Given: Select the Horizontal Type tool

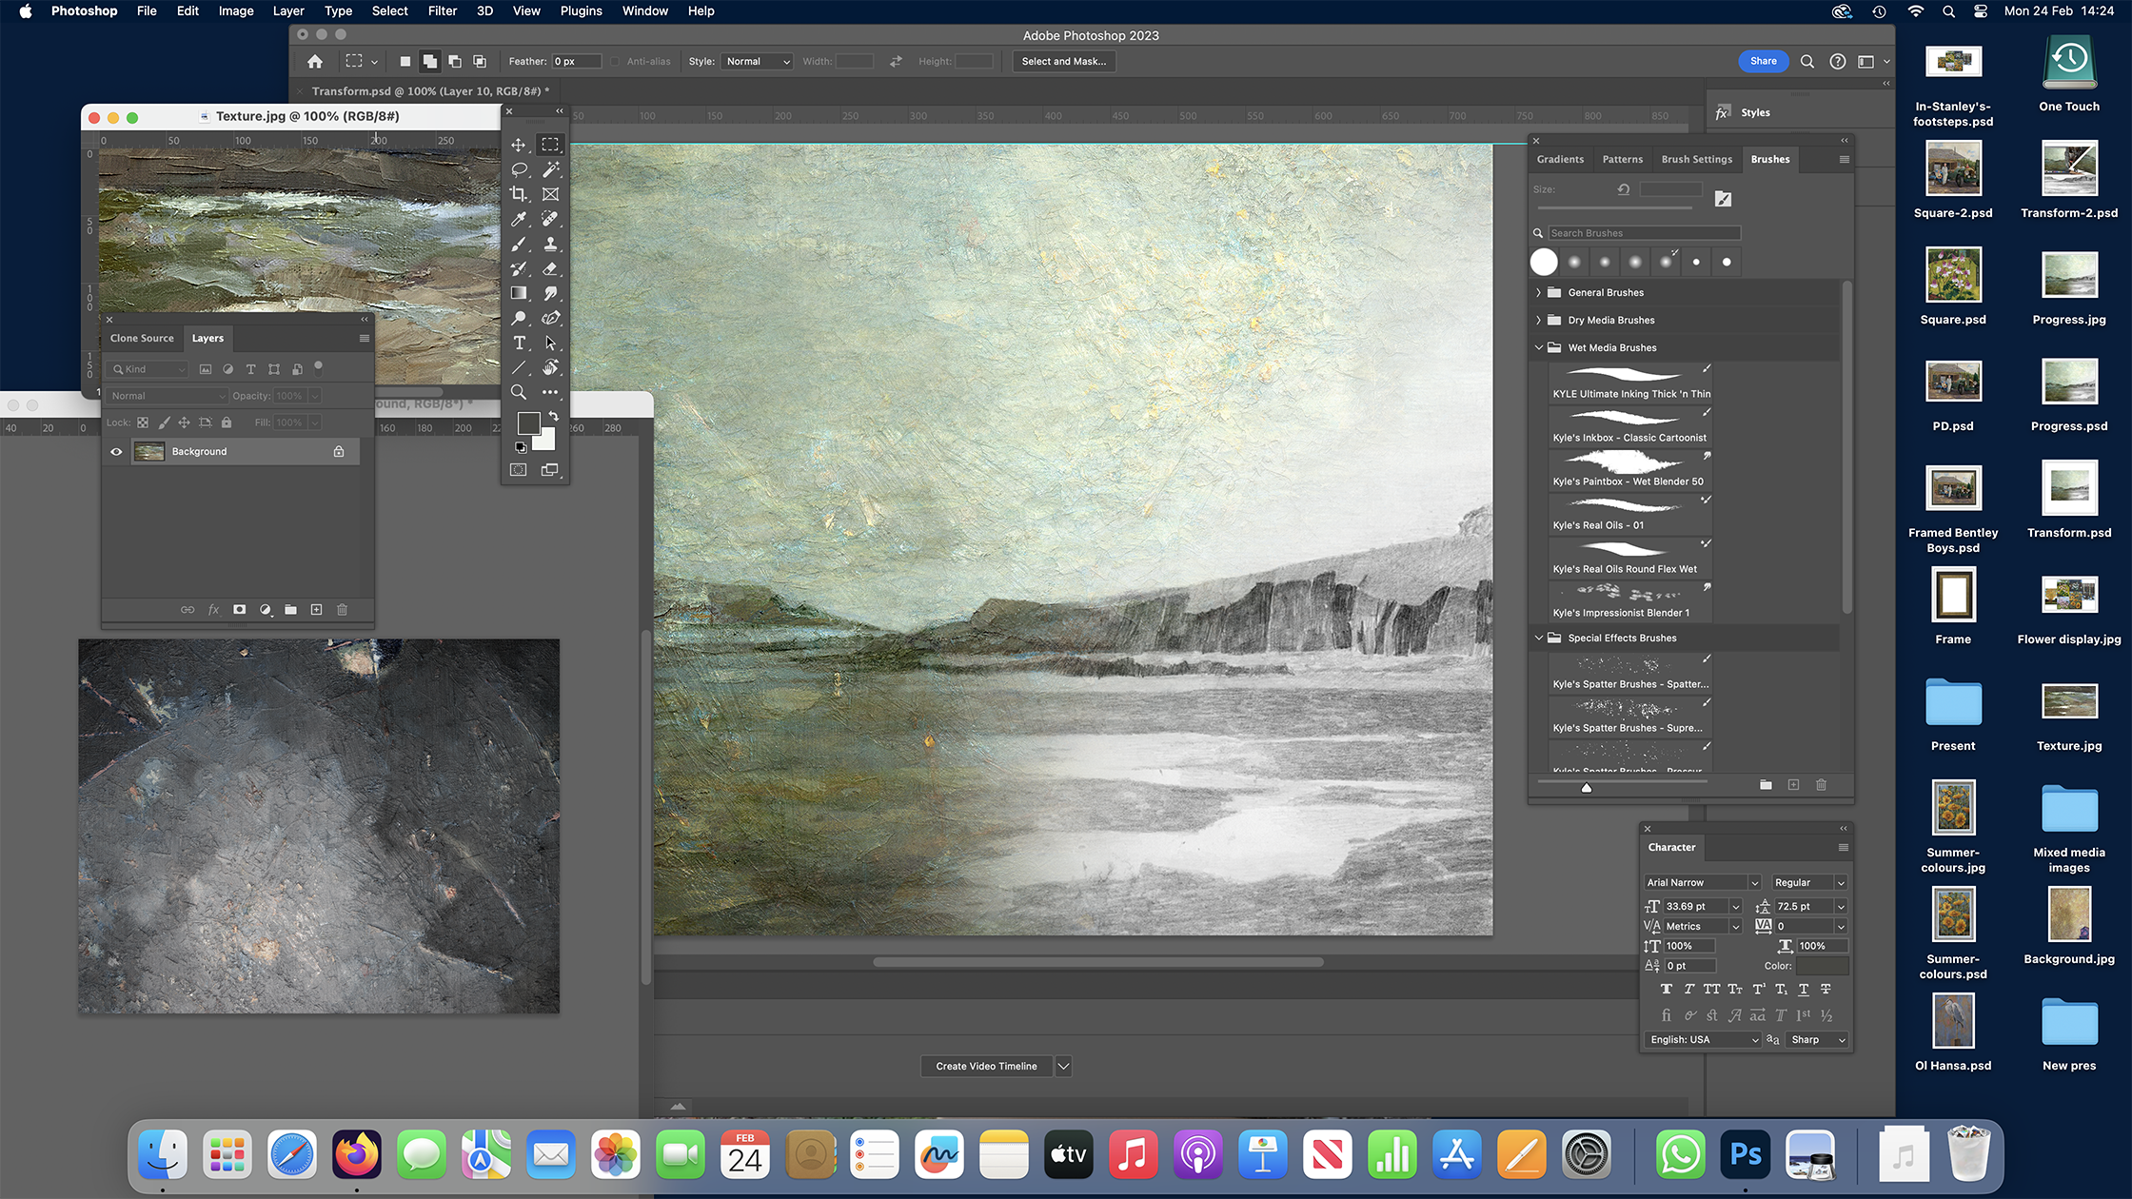Looking at the screenshot, I should coord(518,343).
